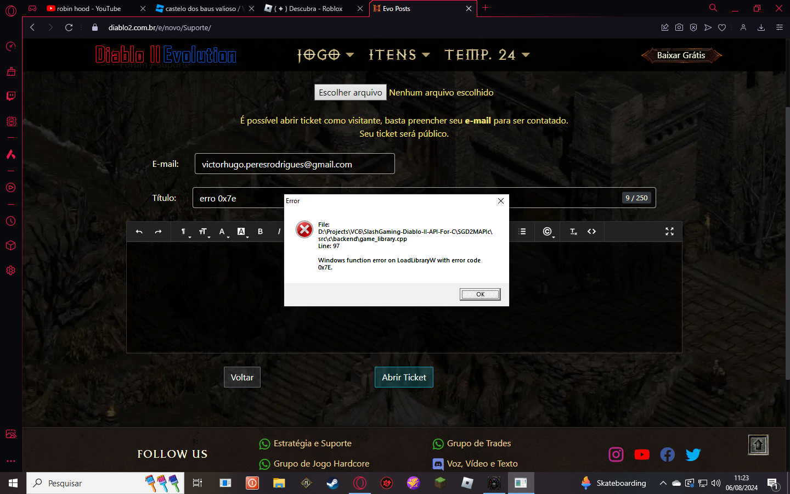Open the Twitter icon in the footer

click(x=693, y=454)
